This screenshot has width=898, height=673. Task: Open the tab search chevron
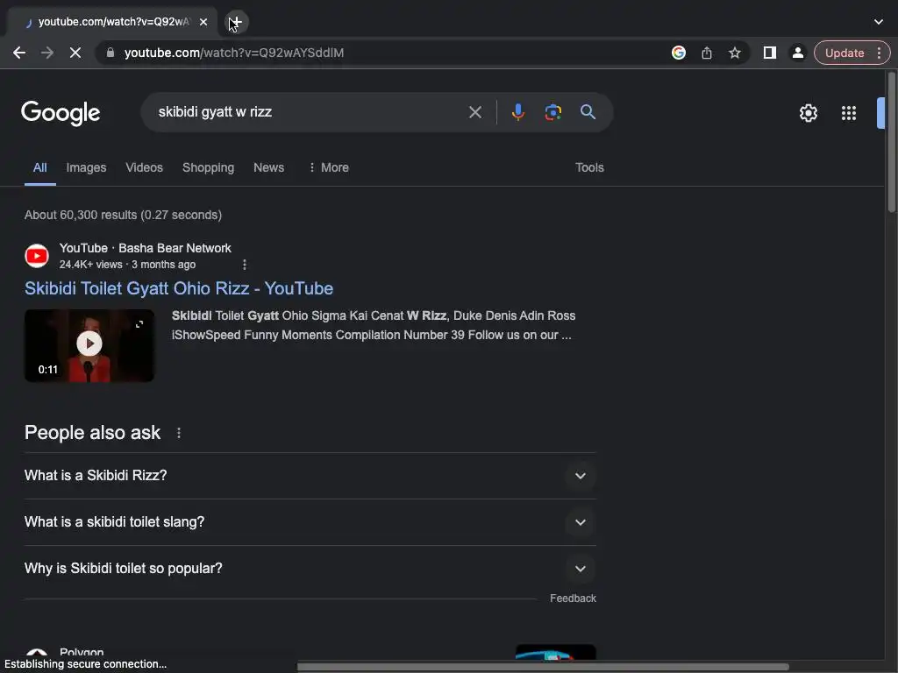[x=879, y=22]
